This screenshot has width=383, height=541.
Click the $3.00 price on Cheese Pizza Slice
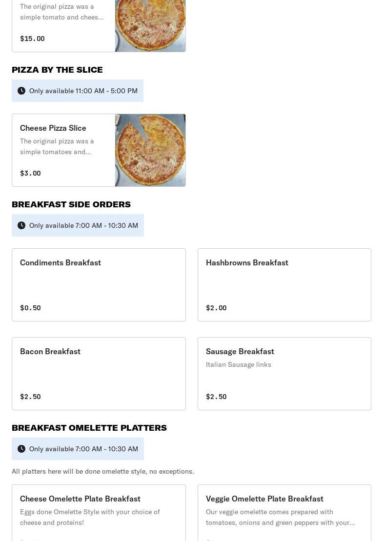point(30,173)
